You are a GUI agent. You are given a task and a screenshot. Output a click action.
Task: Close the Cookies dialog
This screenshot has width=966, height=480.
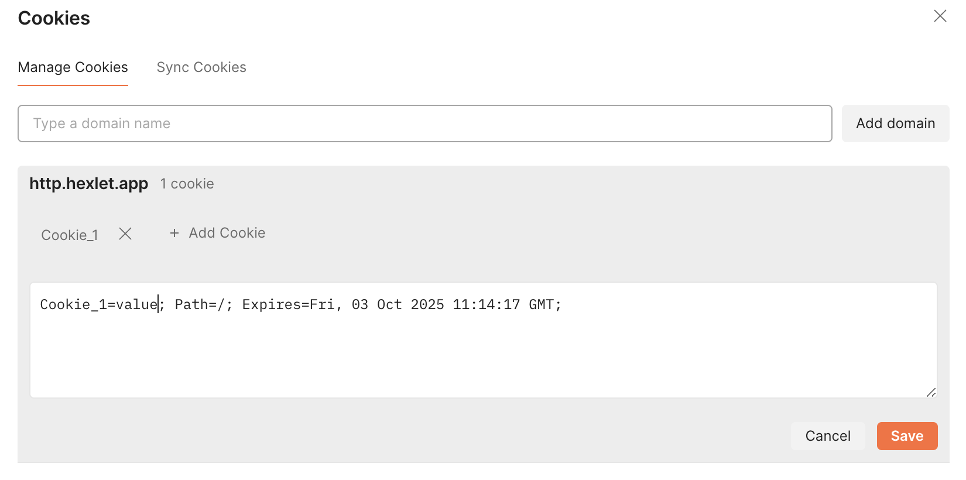tap(940, 16)
